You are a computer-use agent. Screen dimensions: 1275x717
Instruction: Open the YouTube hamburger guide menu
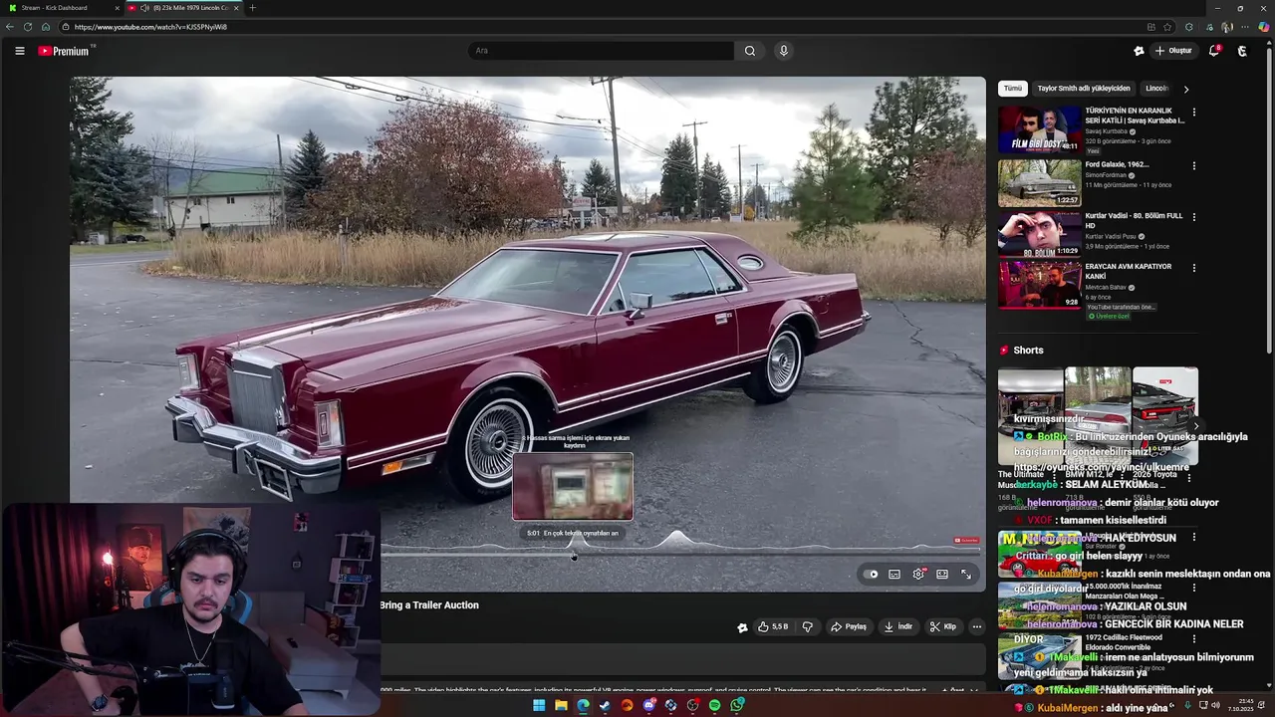(19, 51)
